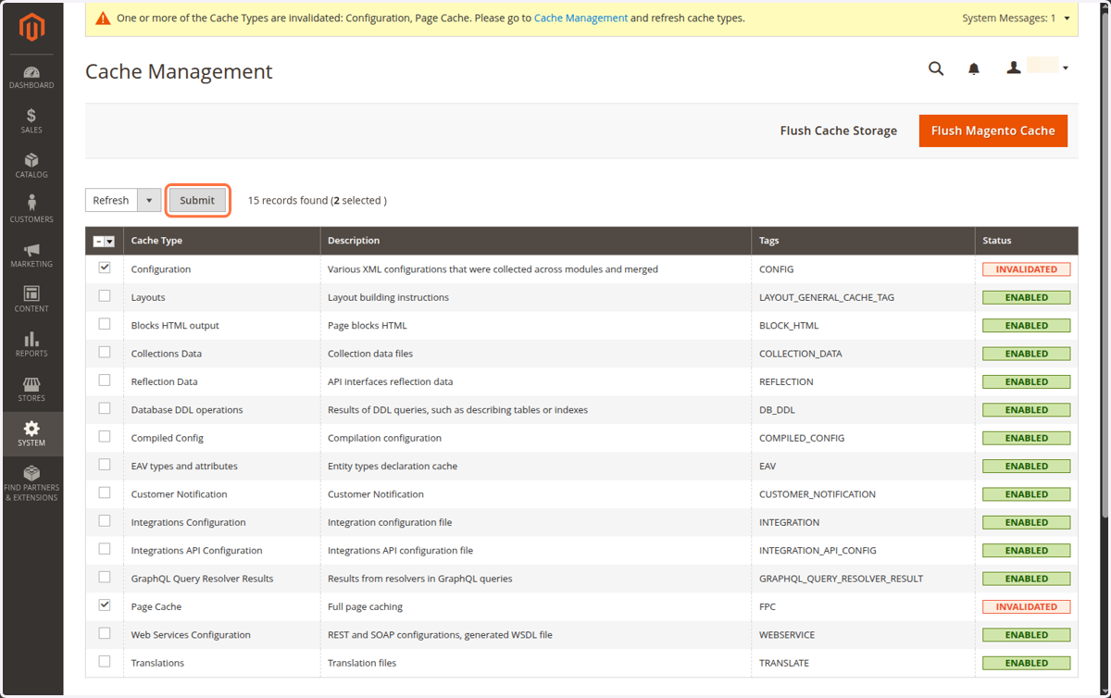Image resolution: width=1111 pixels, height=698 pixels.
Task: Open the Find Partners & Extensions menu
Action: click(31, 483)
